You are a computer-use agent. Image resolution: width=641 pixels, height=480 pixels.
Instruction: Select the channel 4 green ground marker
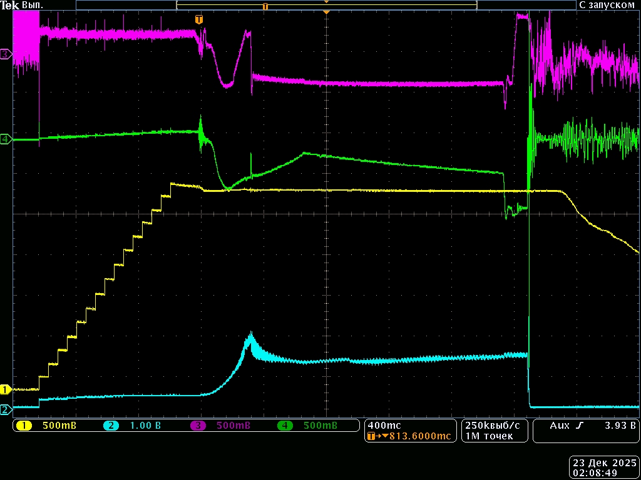pyautogui.click(x=5, y=139)
